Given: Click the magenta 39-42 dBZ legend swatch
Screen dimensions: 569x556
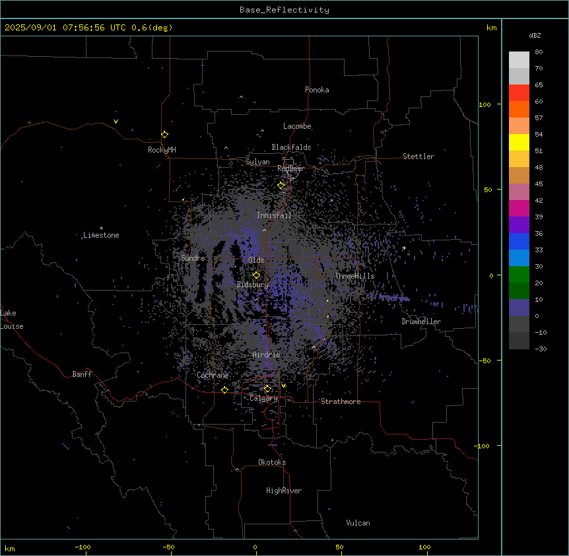Looking at the screenshot, I should 519,208.
